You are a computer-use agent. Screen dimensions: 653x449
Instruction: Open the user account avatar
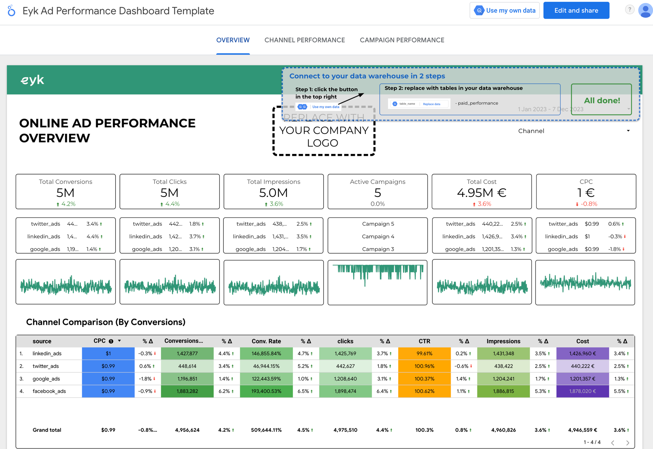coord(645,10)
